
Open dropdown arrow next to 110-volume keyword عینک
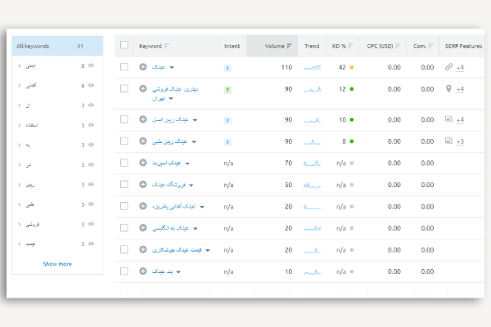coord(172,68)
